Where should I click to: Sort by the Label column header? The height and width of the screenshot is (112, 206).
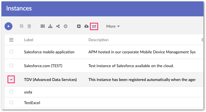[x=29, y=40]
